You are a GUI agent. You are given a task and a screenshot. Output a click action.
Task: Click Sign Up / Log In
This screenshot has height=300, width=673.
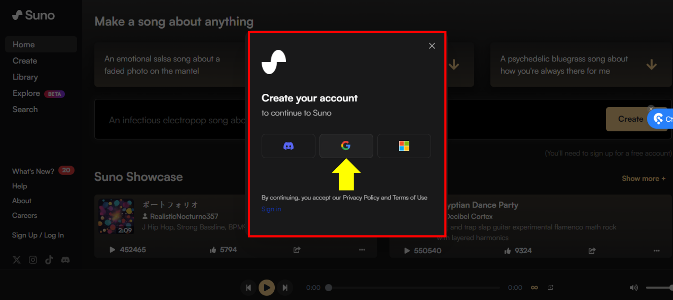coord(38,235)
